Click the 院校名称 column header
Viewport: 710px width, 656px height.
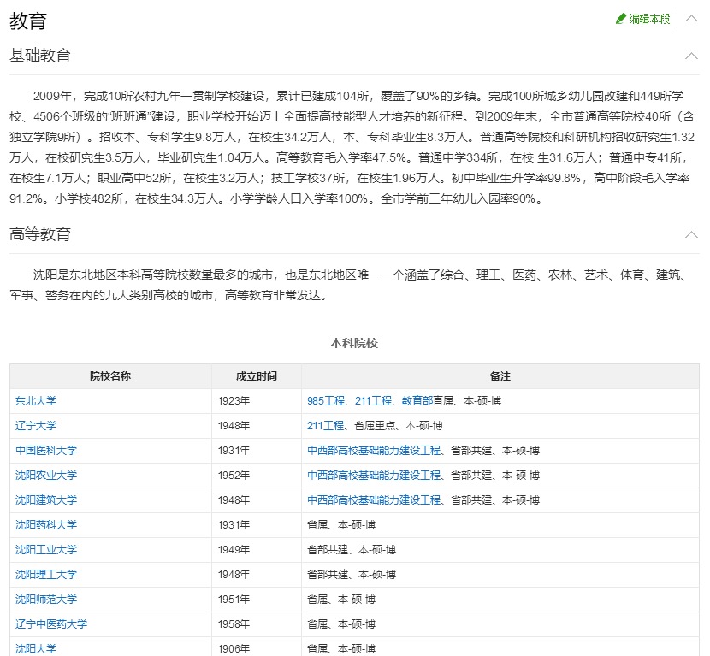click(110, 376)
